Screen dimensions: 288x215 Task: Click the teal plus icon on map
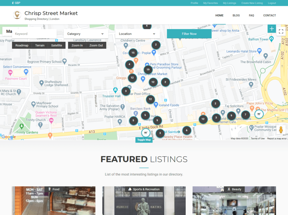pyautogui.click(x=271, y=29)
